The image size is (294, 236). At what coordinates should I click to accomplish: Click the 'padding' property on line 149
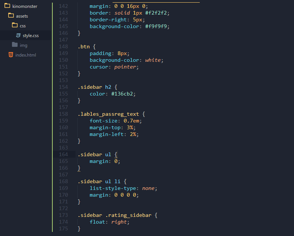(x=101, y=54)
